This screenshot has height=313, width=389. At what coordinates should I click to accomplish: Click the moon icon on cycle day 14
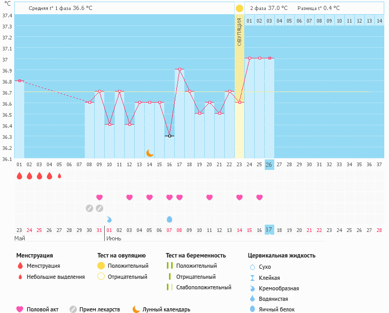[x=150, y=153]
